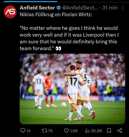
Task: Open the tweet quote text
Action: coord(69,38)
